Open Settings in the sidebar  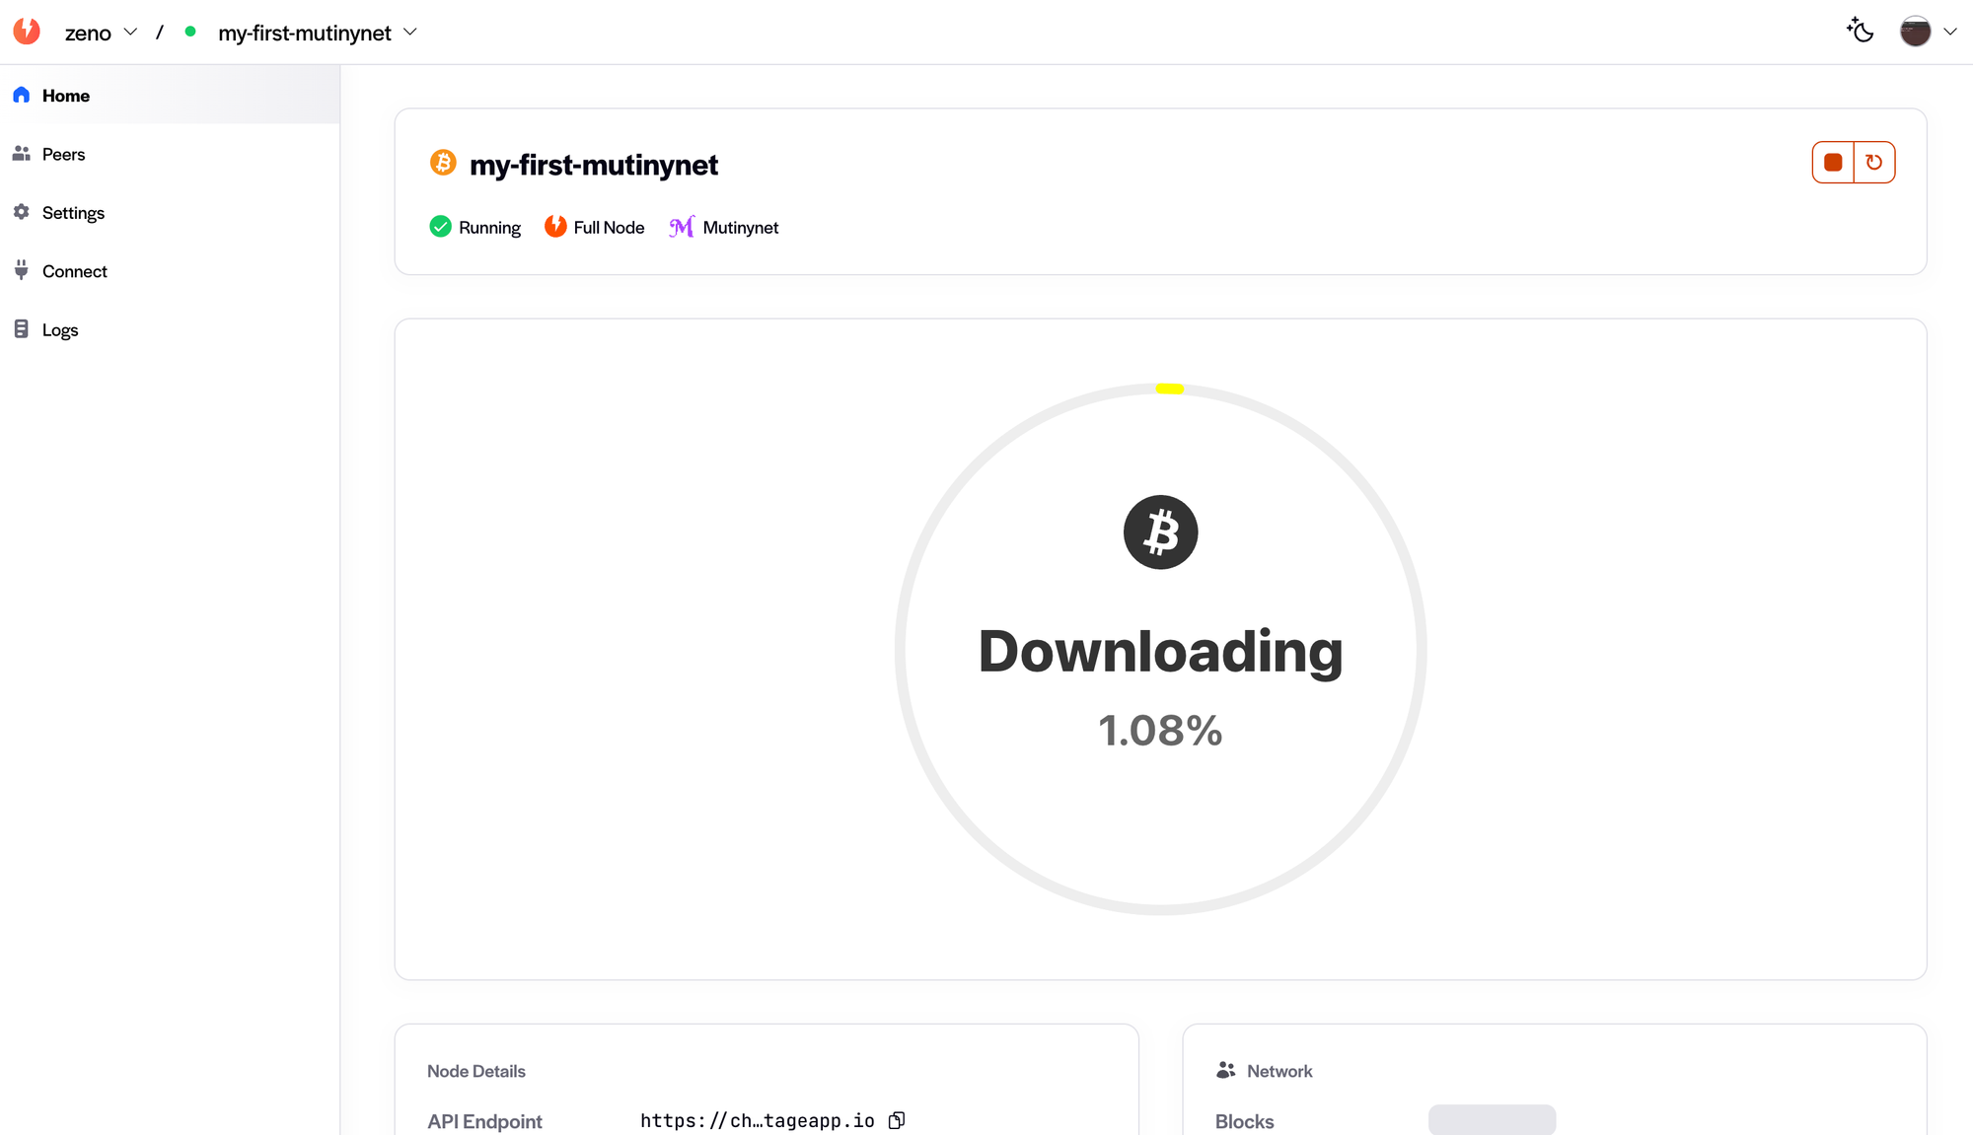point(73,213)
